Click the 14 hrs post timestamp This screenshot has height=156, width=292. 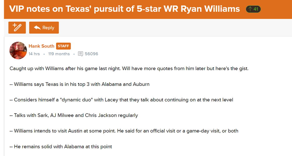pyautogui.click(x=34, y=54)
